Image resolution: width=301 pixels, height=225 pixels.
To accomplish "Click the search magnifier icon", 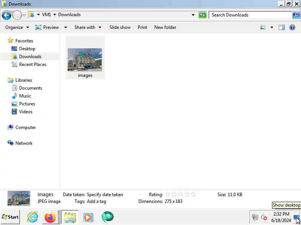I will click(296, 15).
